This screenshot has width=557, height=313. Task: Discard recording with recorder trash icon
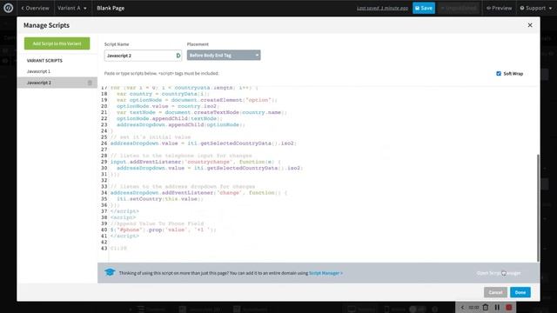(x=486, y=307)
